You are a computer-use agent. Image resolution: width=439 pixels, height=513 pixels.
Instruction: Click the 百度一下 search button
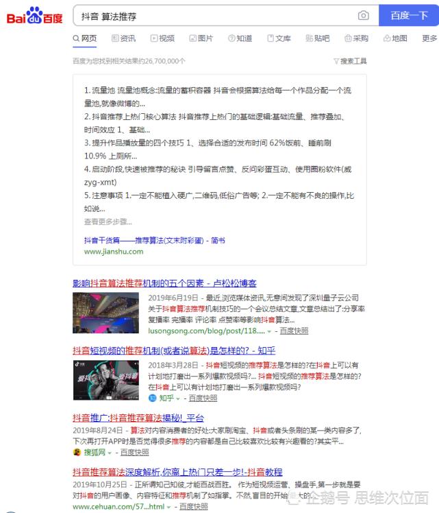pos(409,15)
